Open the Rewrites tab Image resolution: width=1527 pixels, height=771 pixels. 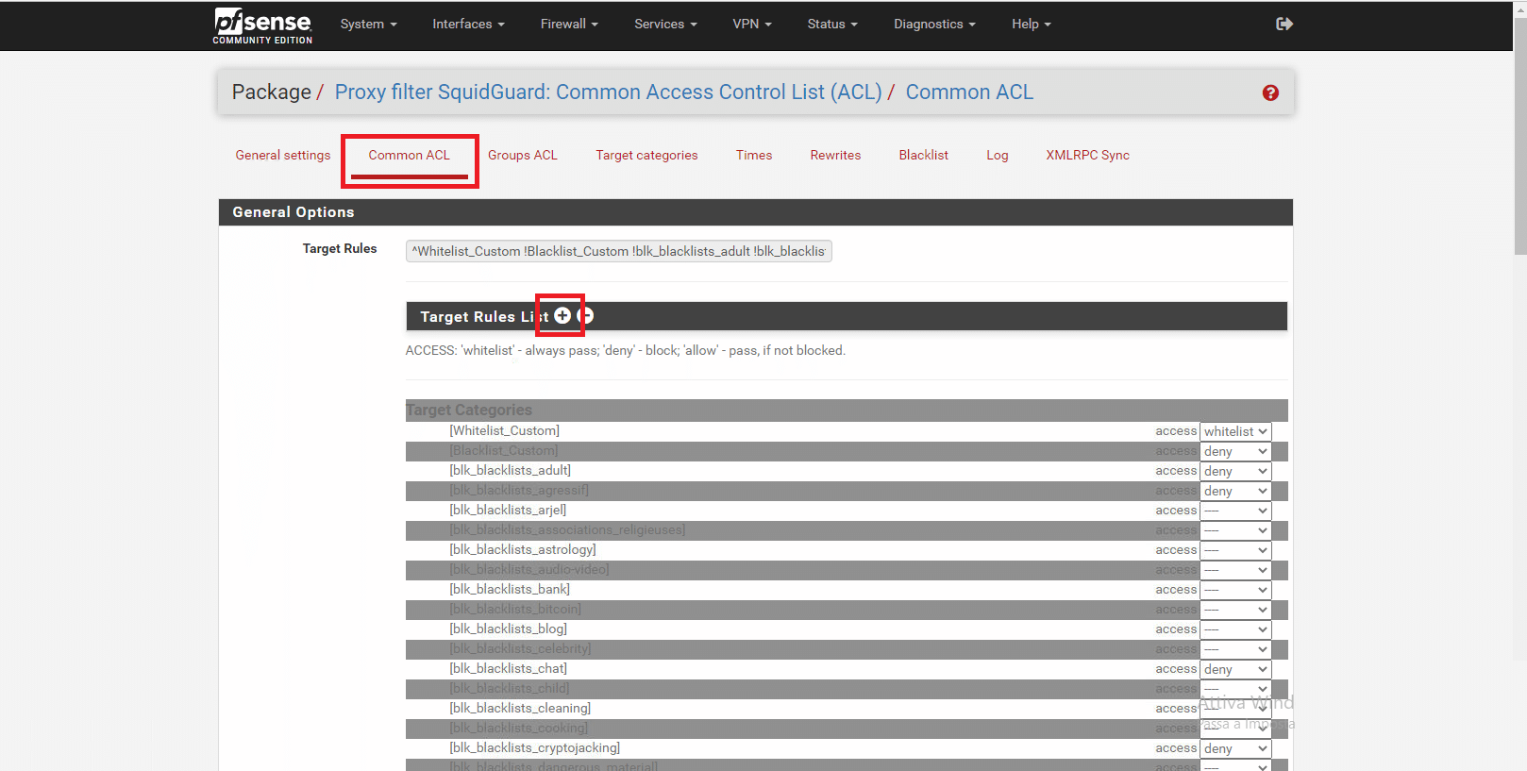[x=835, y=155]
